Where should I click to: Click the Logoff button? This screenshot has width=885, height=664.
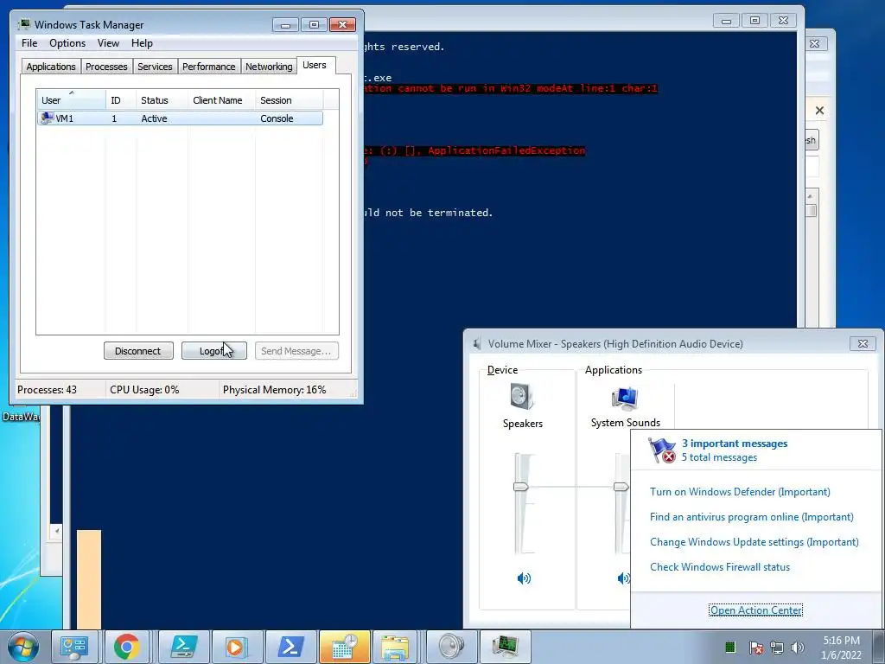(x=214, y=351)
